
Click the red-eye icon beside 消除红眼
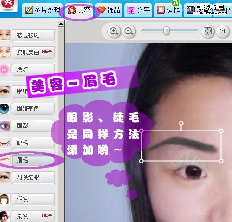point(5,177)
